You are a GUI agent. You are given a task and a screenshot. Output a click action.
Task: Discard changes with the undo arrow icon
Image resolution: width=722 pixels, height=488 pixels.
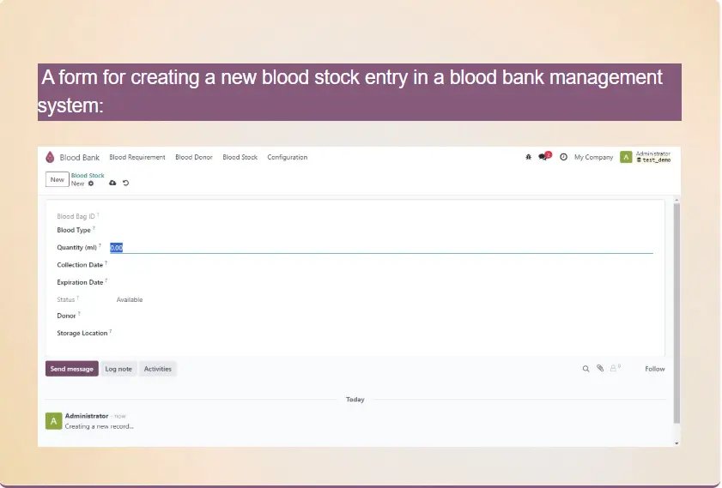click(126, 184)
